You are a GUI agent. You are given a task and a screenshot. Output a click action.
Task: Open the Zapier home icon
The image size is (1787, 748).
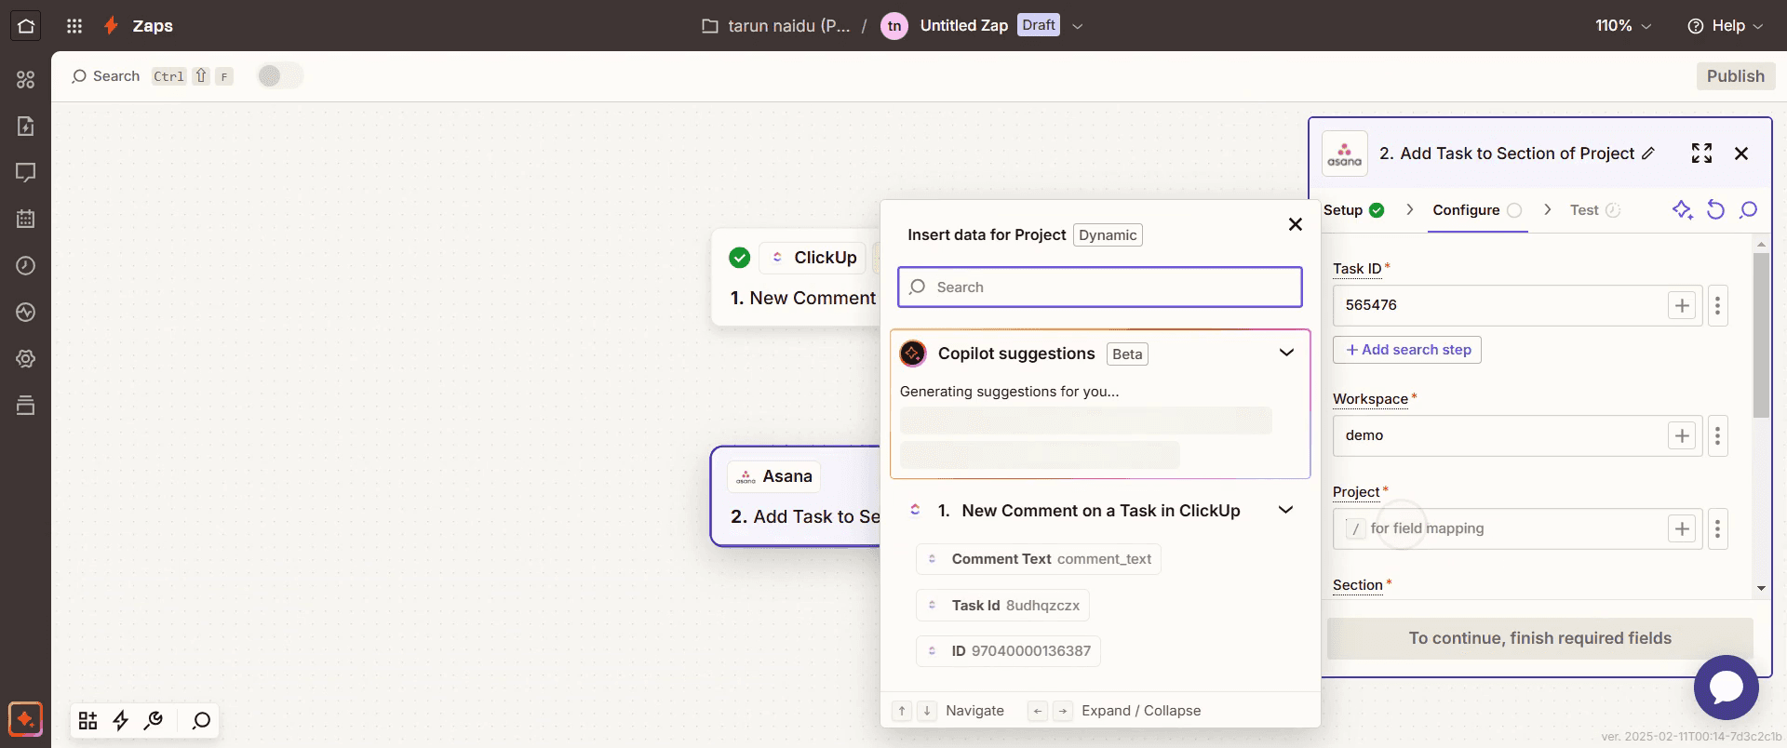click(26, 26)
